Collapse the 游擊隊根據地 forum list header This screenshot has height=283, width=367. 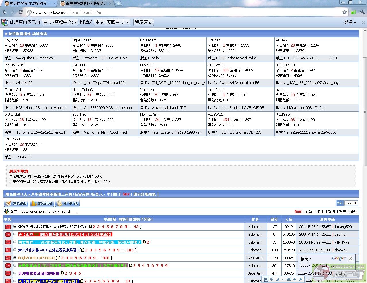click(6, 34)
